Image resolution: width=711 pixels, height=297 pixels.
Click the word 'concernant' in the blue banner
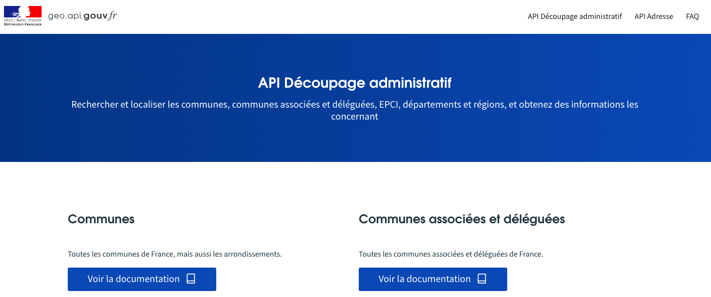coord(355,117)
